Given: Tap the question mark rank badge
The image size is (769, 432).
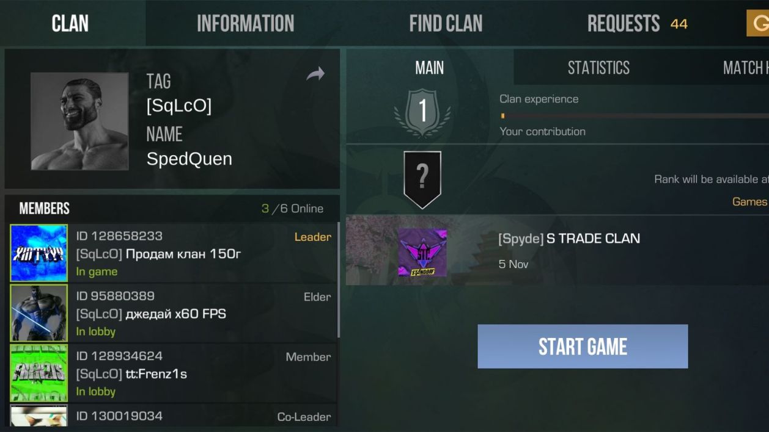Looking at the screenshot, I should 422,180.
